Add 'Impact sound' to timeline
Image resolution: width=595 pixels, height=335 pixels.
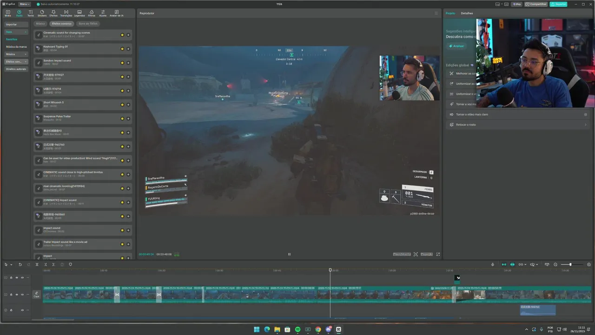[x=128, y=230]
